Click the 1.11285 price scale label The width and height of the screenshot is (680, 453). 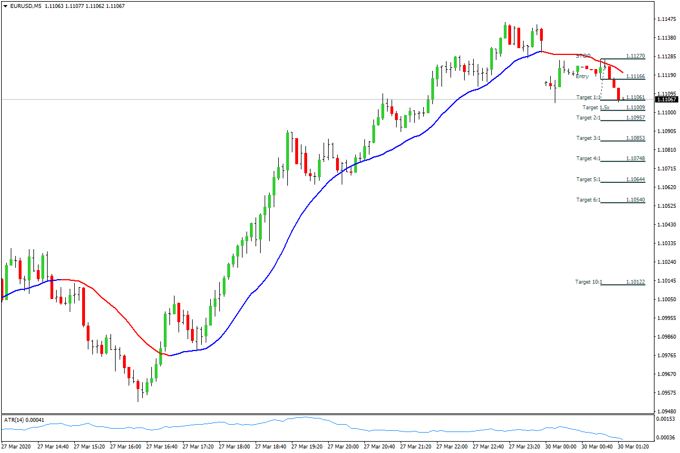(666, 57)
